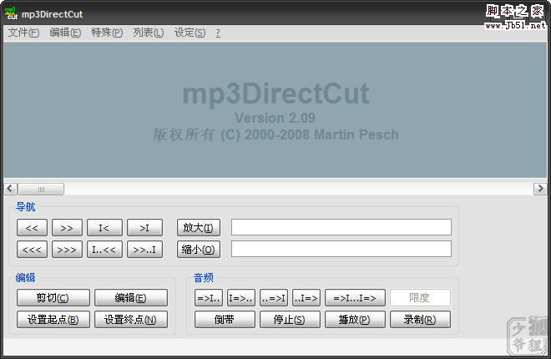
Task: Click the I..<< navigation button
Action: 104,250
